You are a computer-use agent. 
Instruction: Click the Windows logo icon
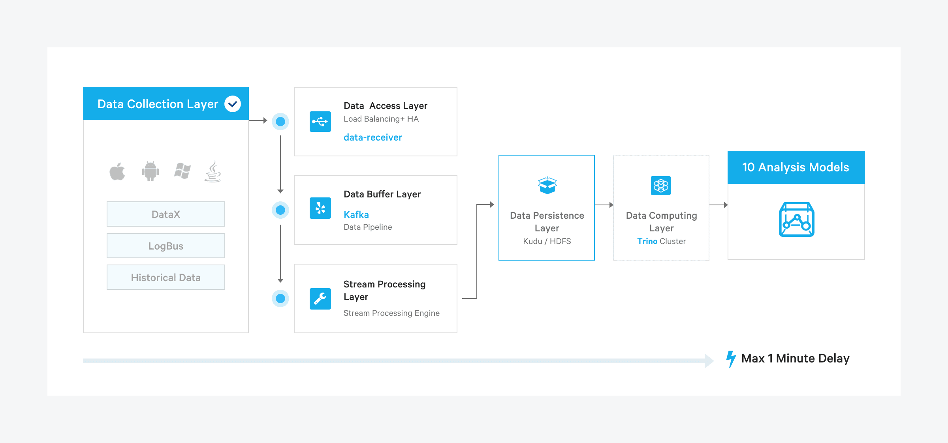[x=182, y=171]
